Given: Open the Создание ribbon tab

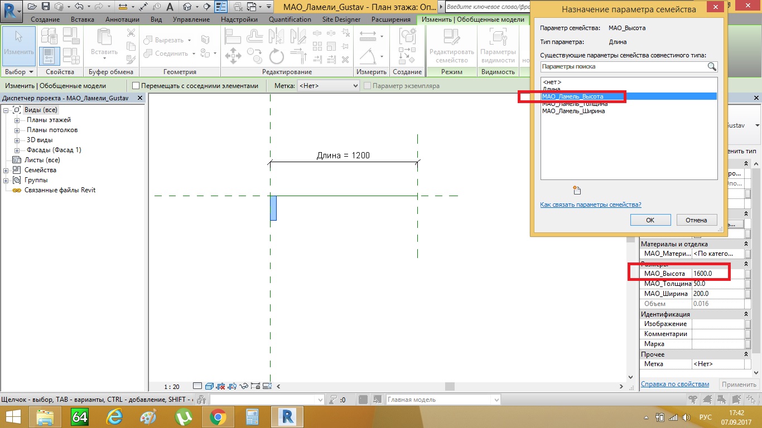Looking at the screenshot, I should 45,20.
